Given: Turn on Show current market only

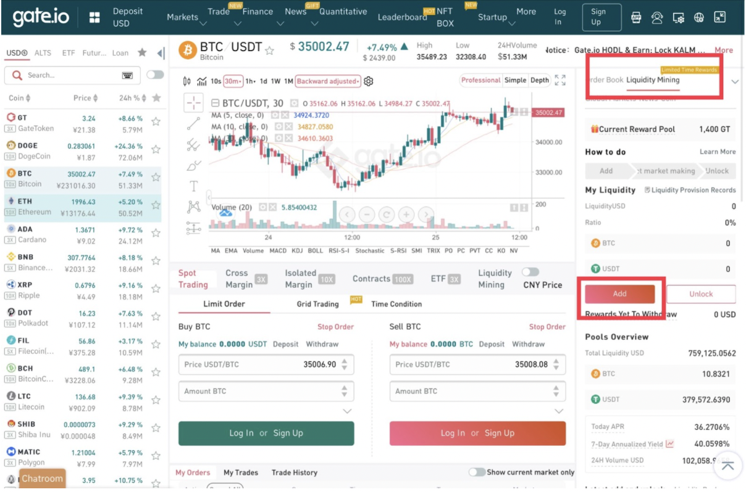Looking at the screenshot, I should (x=477, y=472).
